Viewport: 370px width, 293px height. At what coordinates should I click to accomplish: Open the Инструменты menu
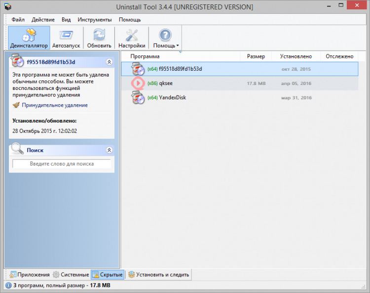click(95, 20)
